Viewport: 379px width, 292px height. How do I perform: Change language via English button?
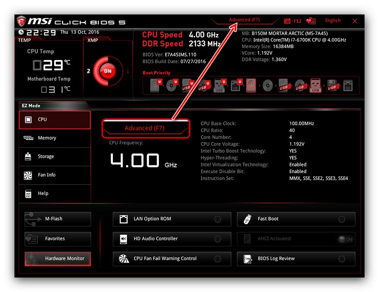click(x=333, y=20)
